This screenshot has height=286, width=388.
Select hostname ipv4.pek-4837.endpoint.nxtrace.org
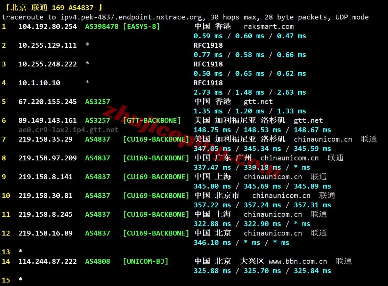(x=132, y=17)
